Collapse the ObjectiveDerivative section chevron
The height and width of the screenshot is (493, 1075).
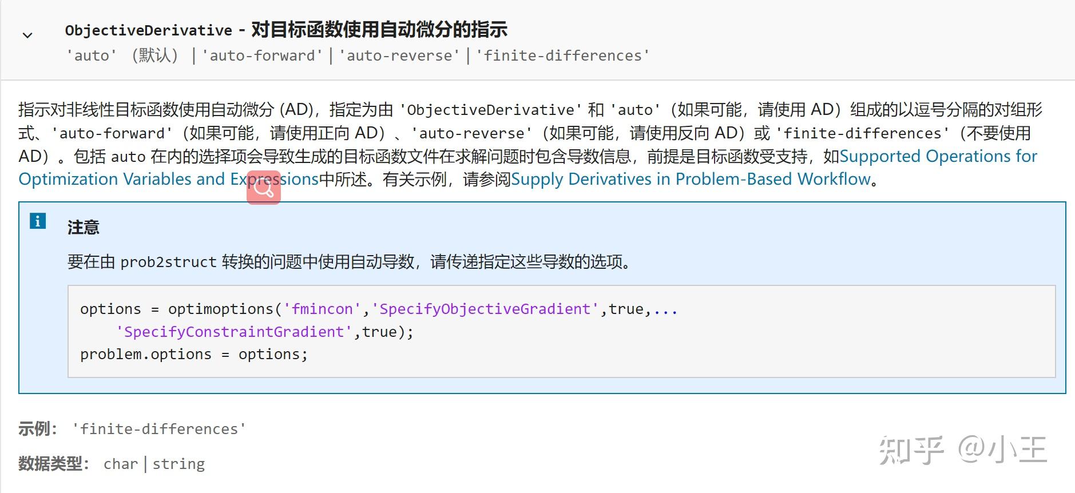click(27, 35)
